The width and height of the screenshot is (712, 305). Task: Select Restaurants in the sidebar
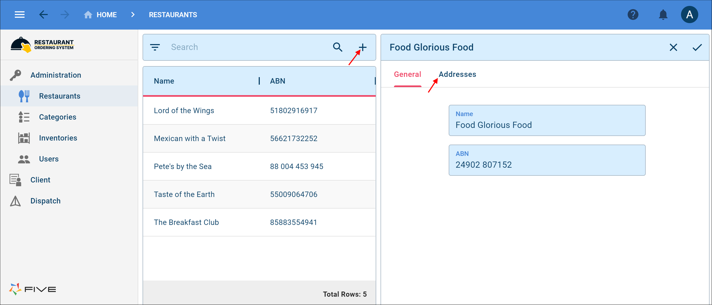click(69, 96)
